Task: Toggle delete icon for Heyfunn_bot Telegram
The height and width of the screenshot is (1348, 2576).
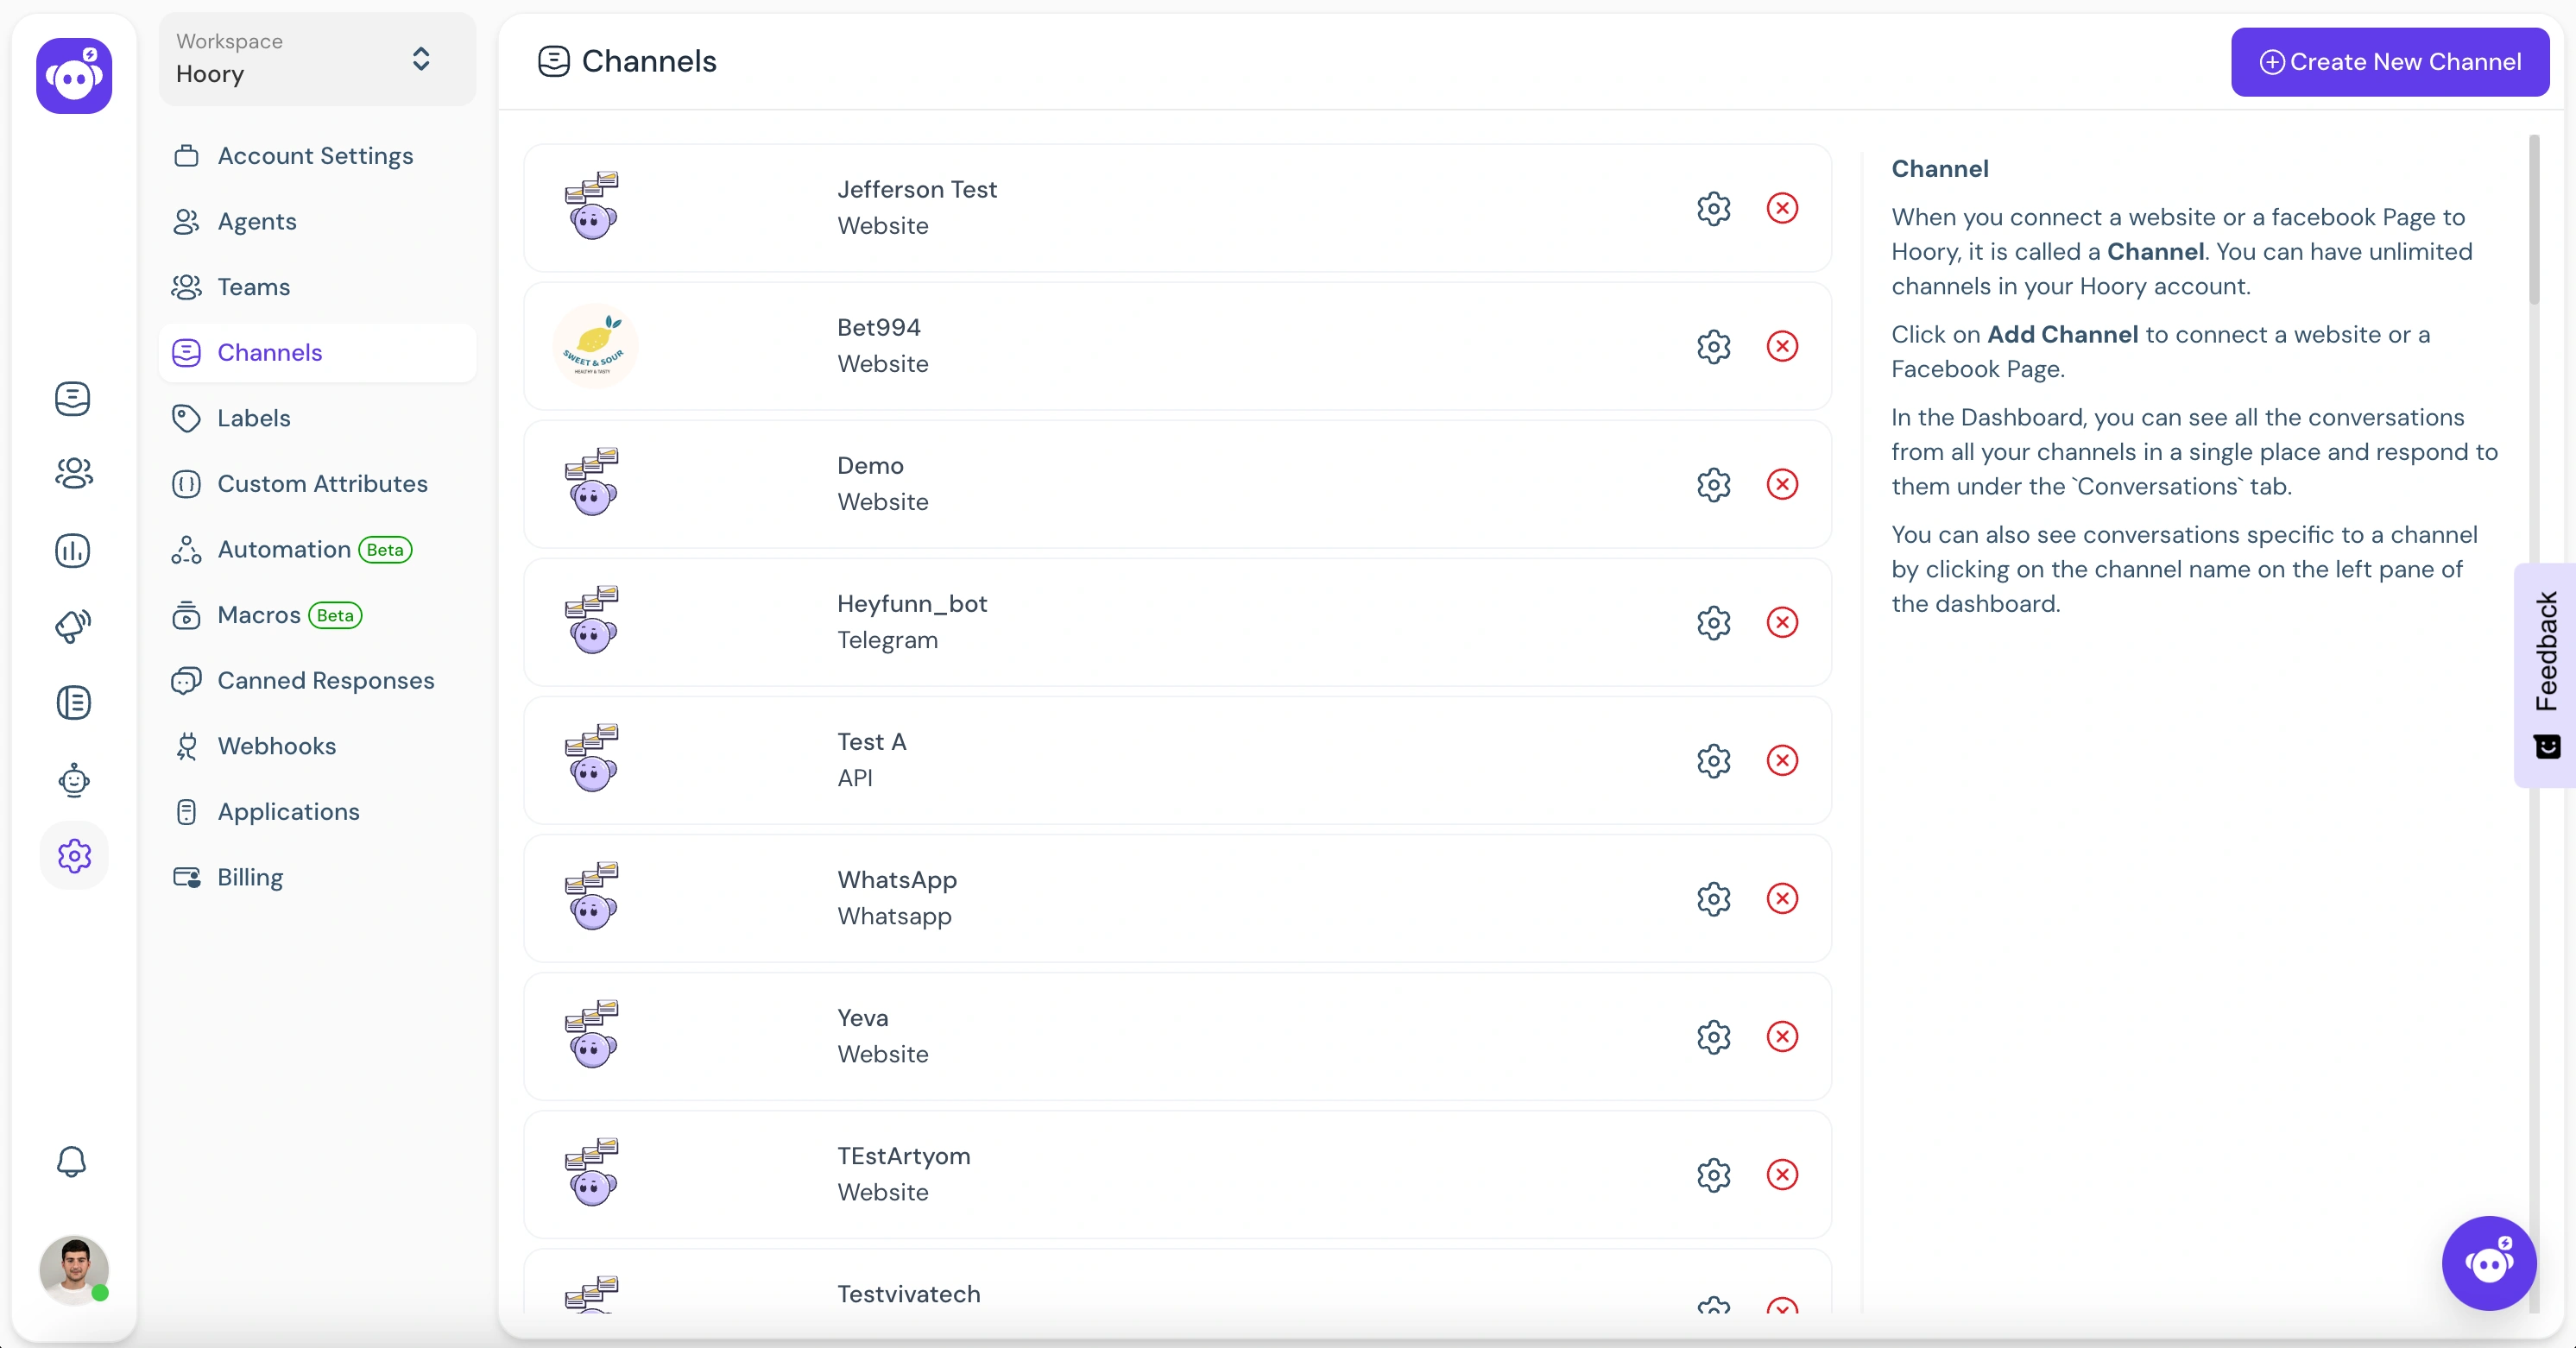Action: click(x=1782, y=622)
